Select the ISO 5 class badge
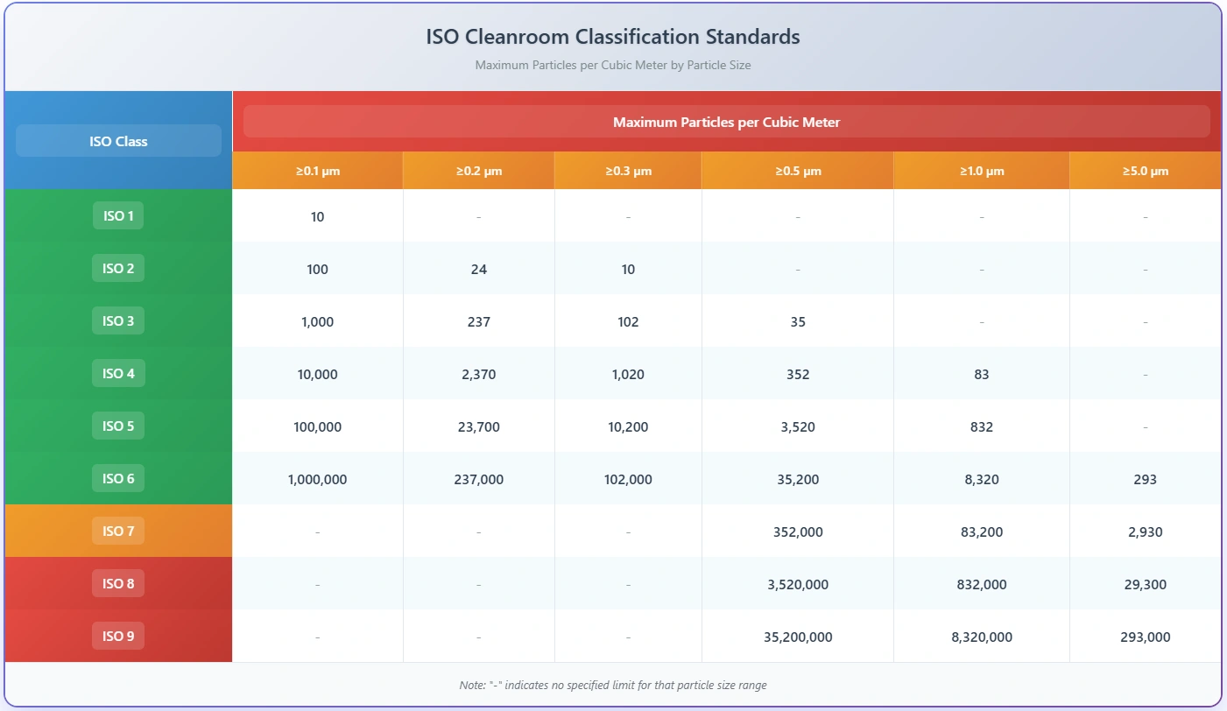The image size is (1227, 711). coord(118,426)
